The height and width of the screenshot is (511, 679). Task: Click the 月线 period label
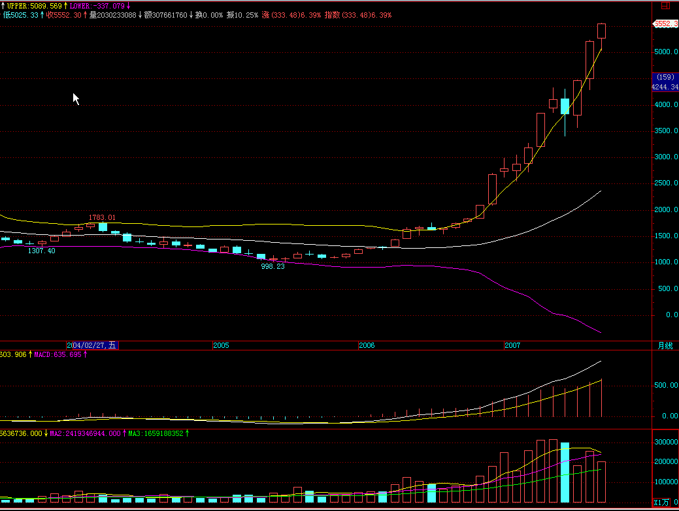pos(665,345)
